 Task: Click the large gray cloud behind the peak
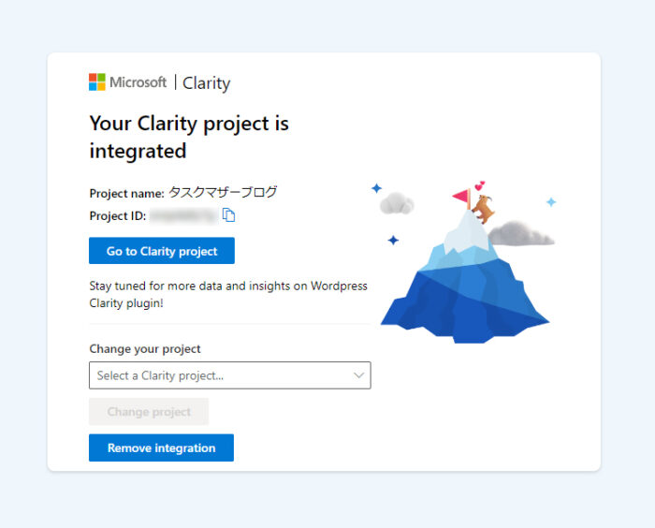[x=521, y=233]
